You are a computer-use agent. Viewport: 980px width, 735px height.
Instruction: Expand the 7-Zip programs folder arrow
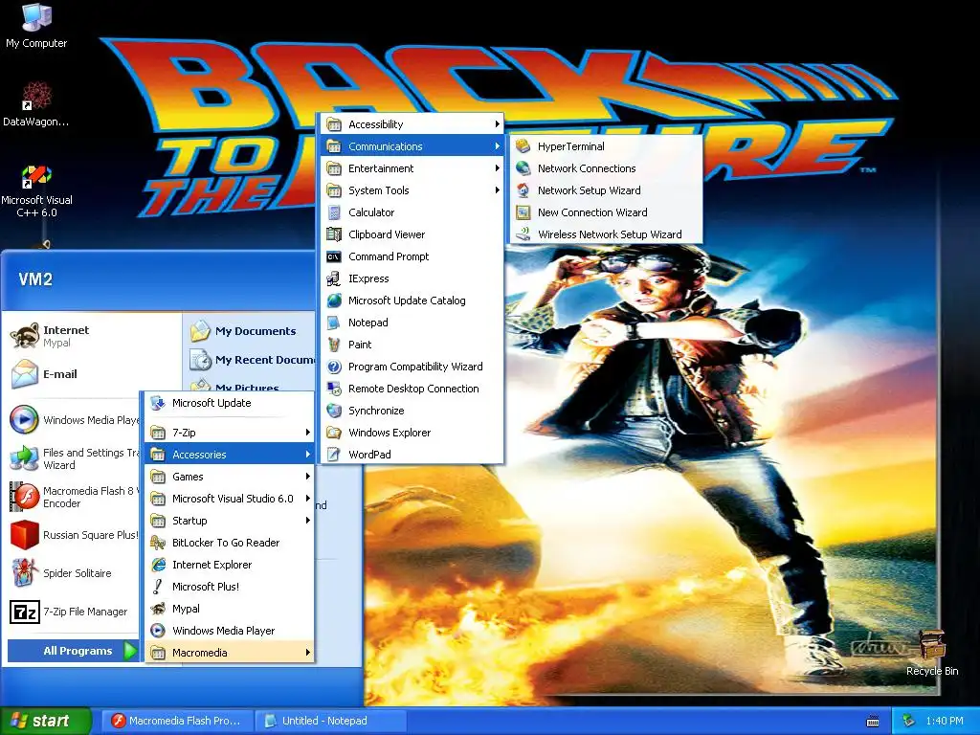point(307,433)
